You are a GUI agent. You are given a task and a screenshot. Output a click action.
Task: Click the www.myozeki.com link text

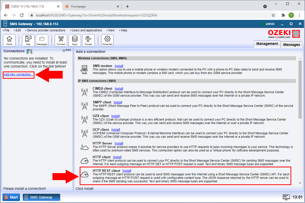279,37
